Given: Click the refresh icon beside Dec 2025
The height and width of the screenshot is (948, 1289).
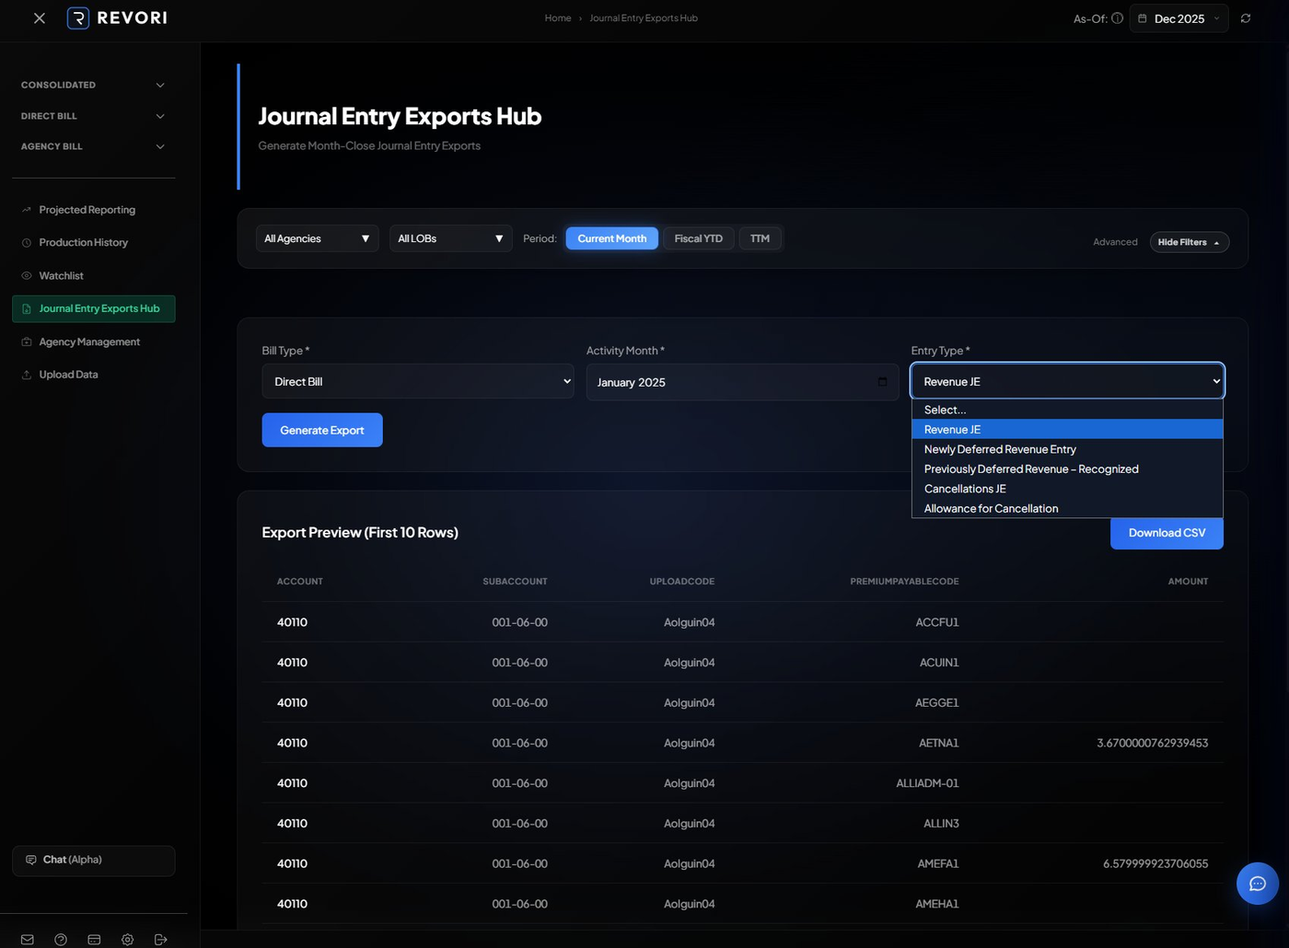Looking at the screenshot, I should 1246,18.
